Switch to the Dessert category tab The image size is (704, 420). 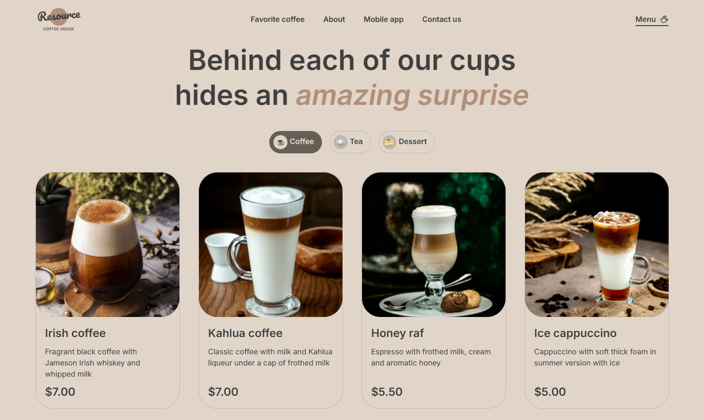(x=406, y=142)
